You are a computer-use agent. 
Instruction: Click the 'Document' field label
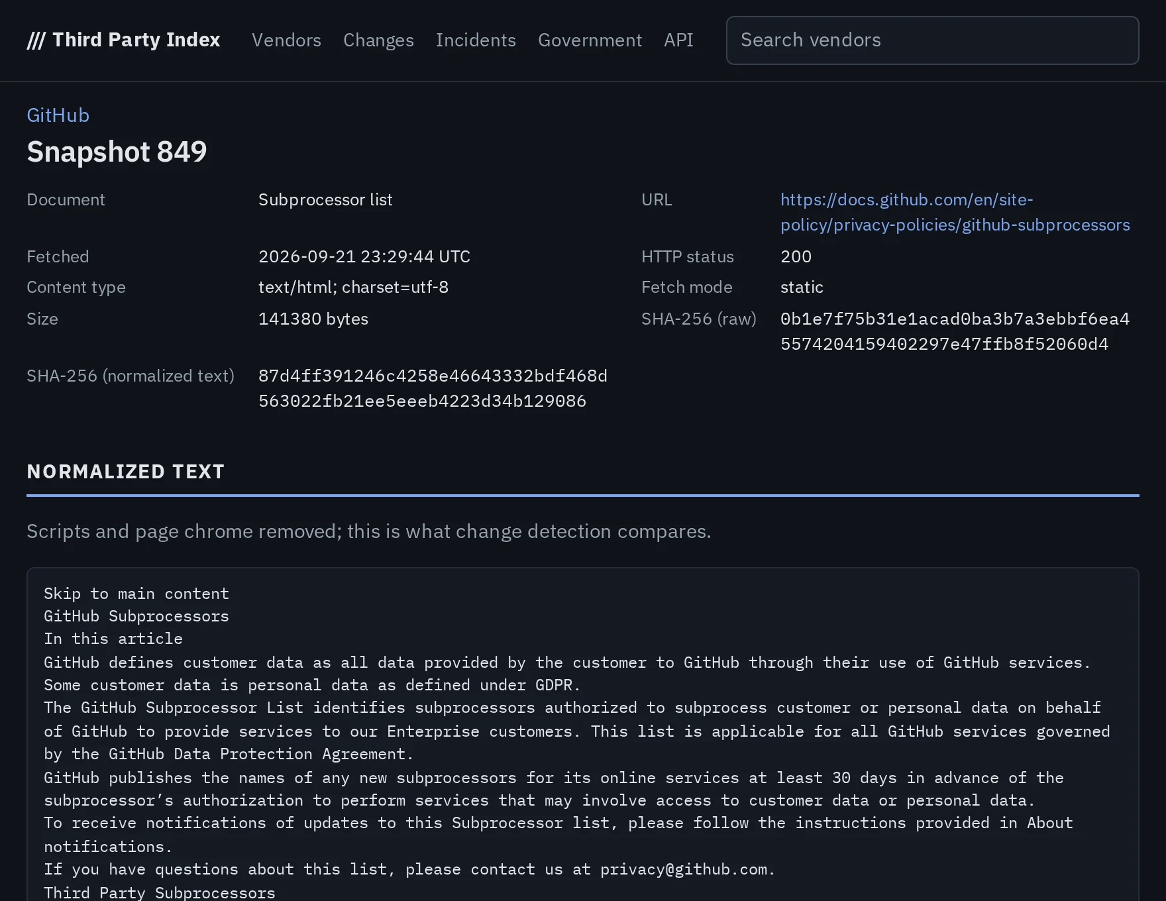[x=66, y=199]
